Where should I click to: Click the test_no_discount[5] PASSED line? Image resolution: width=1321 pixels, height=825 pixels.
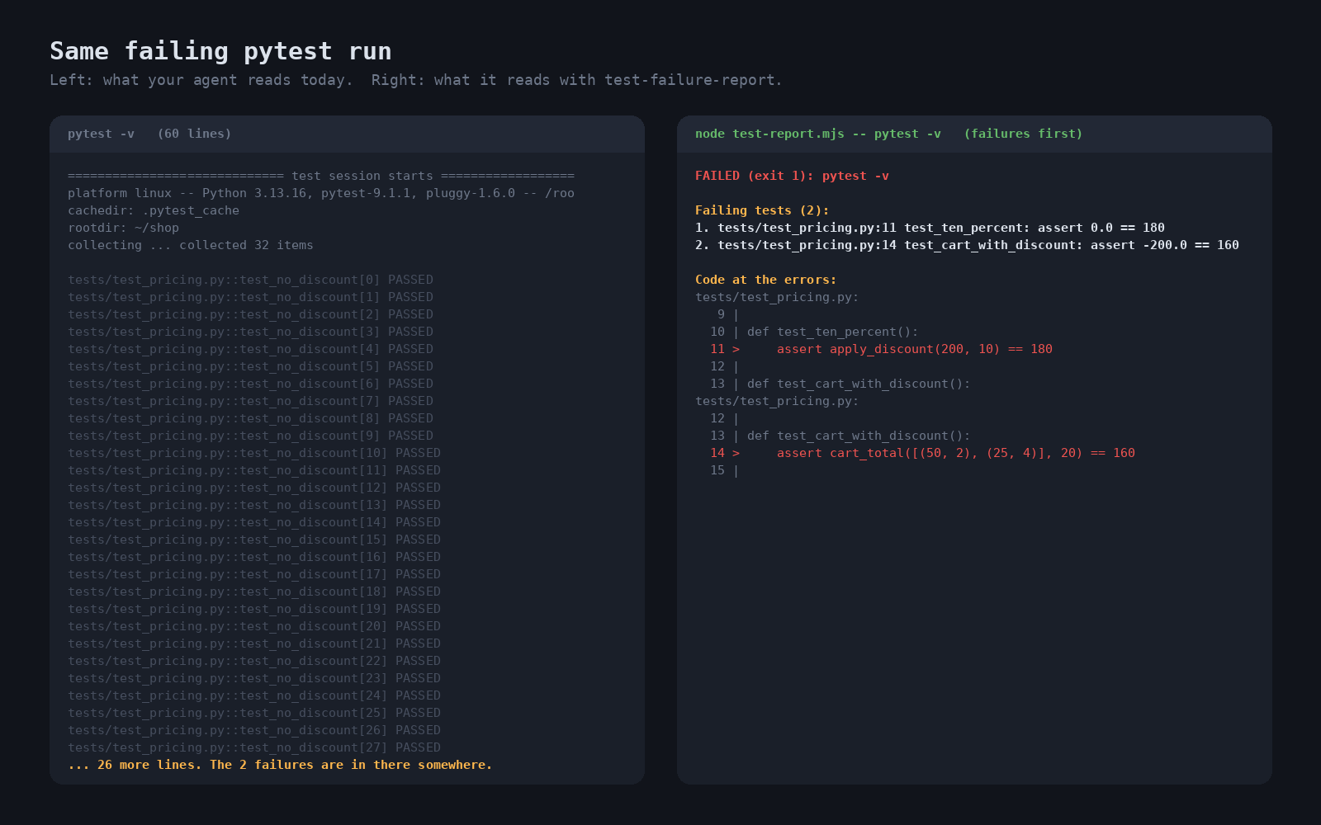(x=250, y=366)
